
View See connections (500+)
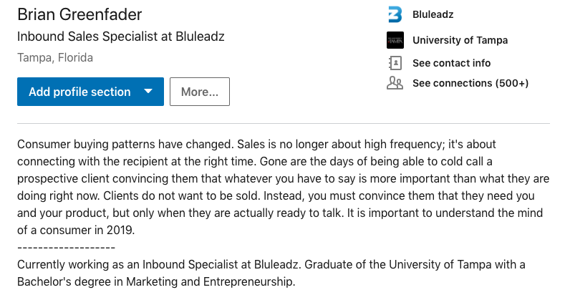(x=470, y=83)
